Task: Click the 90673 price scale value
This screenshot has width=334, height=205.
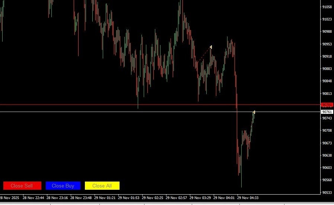Action: point(327,143)
